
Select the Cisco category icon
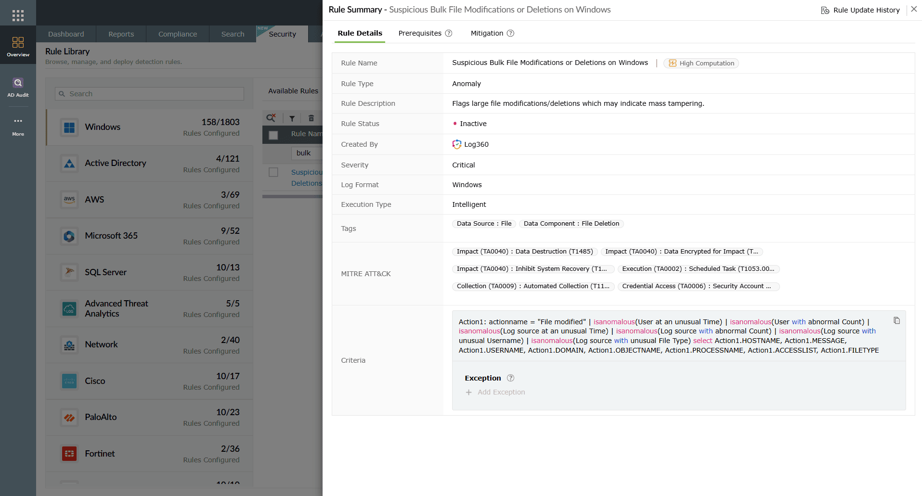pos(69,381)
